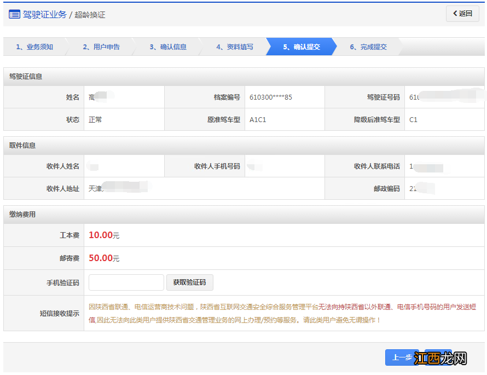This screenshot has height=375, width=487.
Task: Open the 驾驶证业务 breadcrumb link
Action: click(44, 15)
